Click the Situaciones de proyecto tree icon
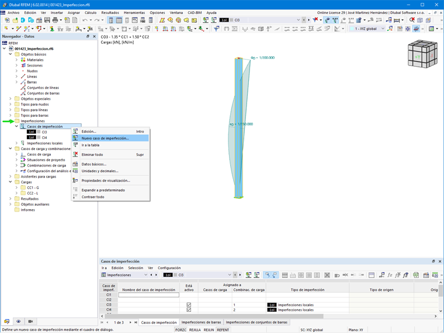The width and height of the screenshot is (444, 333). pos(23,160)
